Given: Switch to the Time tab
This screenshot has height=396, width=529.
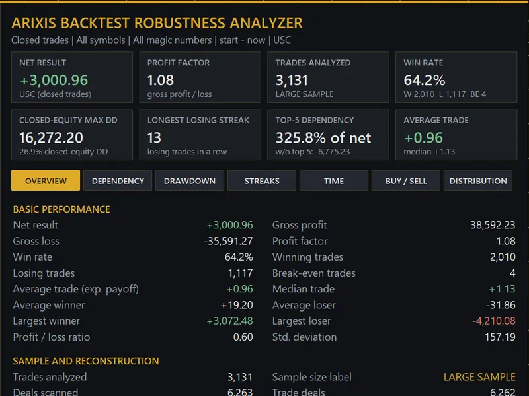Looking at the screenshot, I should tap(334, 180).
